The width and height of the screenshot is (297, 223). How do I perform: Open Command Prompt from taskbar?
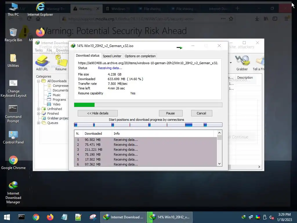click(21, 217)
